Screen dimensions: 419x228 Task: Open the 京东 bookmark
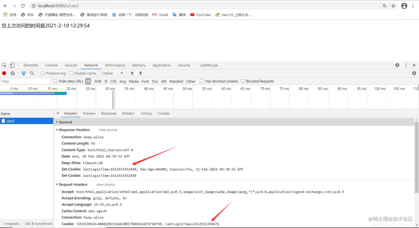tap(27, 15)
